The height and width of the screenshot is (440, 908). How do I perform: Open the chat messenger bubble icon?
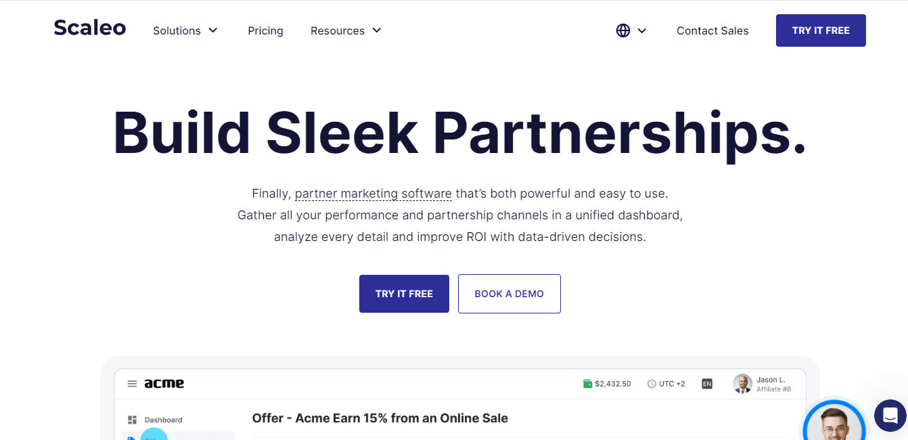[890, 416]
